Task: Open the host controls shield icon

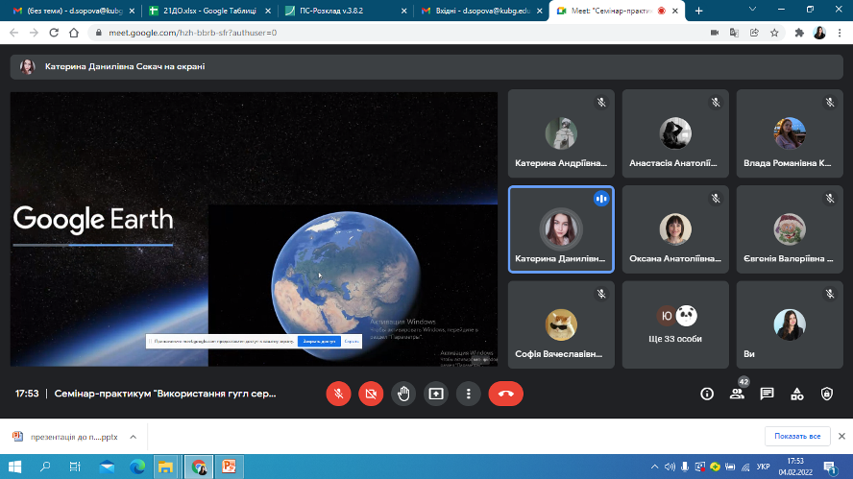Action: [x=826, y=394]
